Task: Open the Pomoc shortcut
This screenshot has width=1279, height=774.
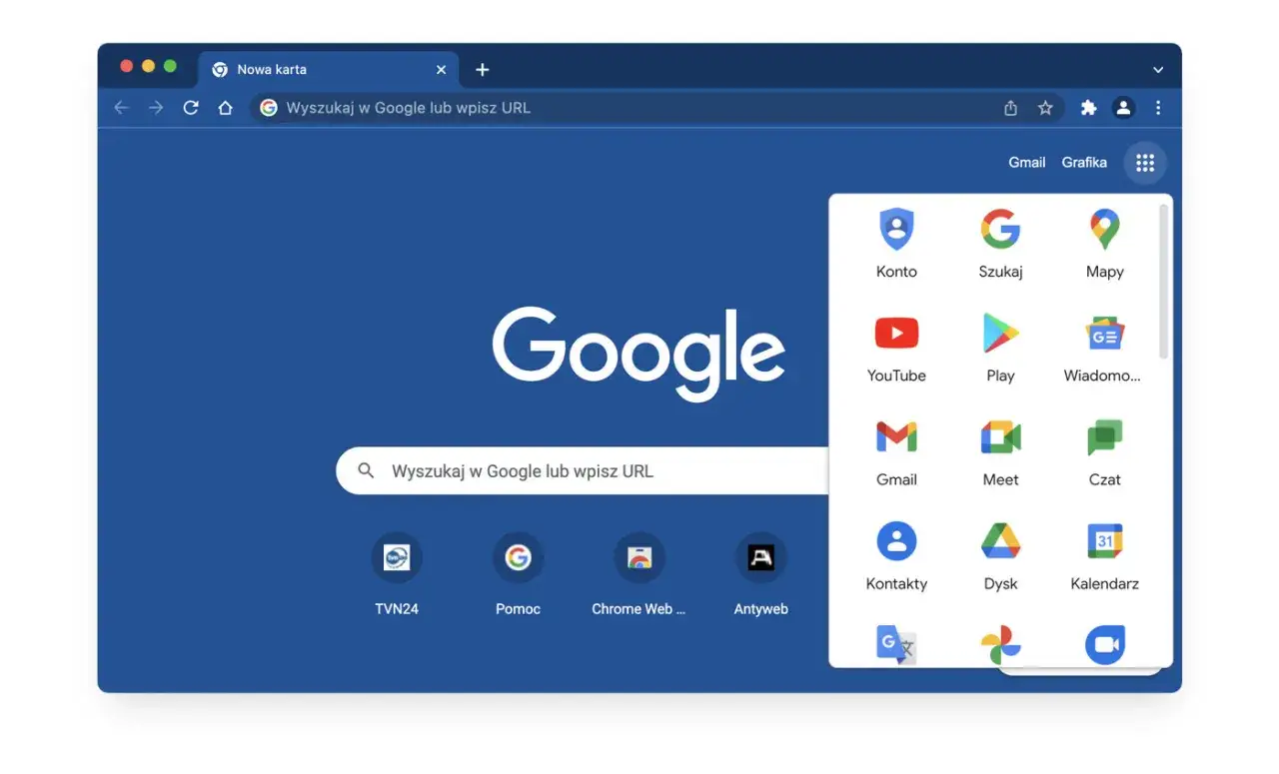Action: [x=518, y=575]
